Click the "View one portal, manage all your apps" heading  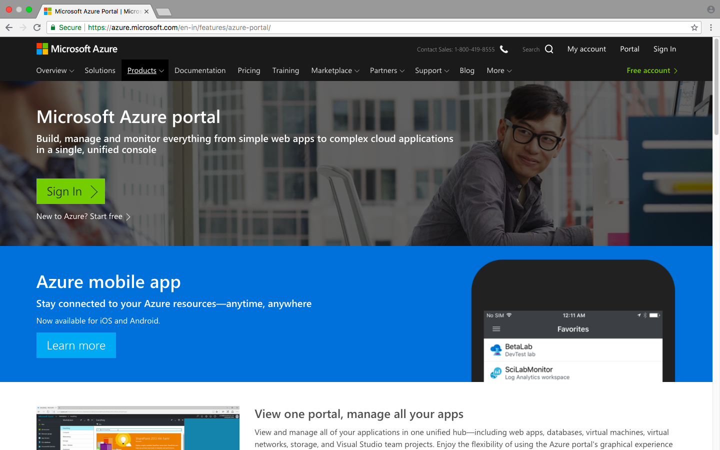point(359,414)
